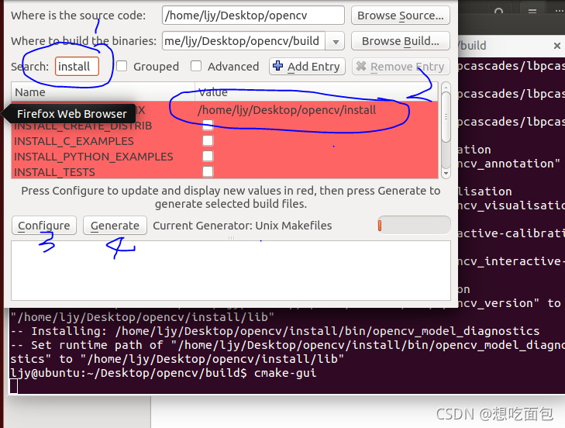565x428 pixels.
Task: Click the Search field containing install
Action: [x=77, y=67]
